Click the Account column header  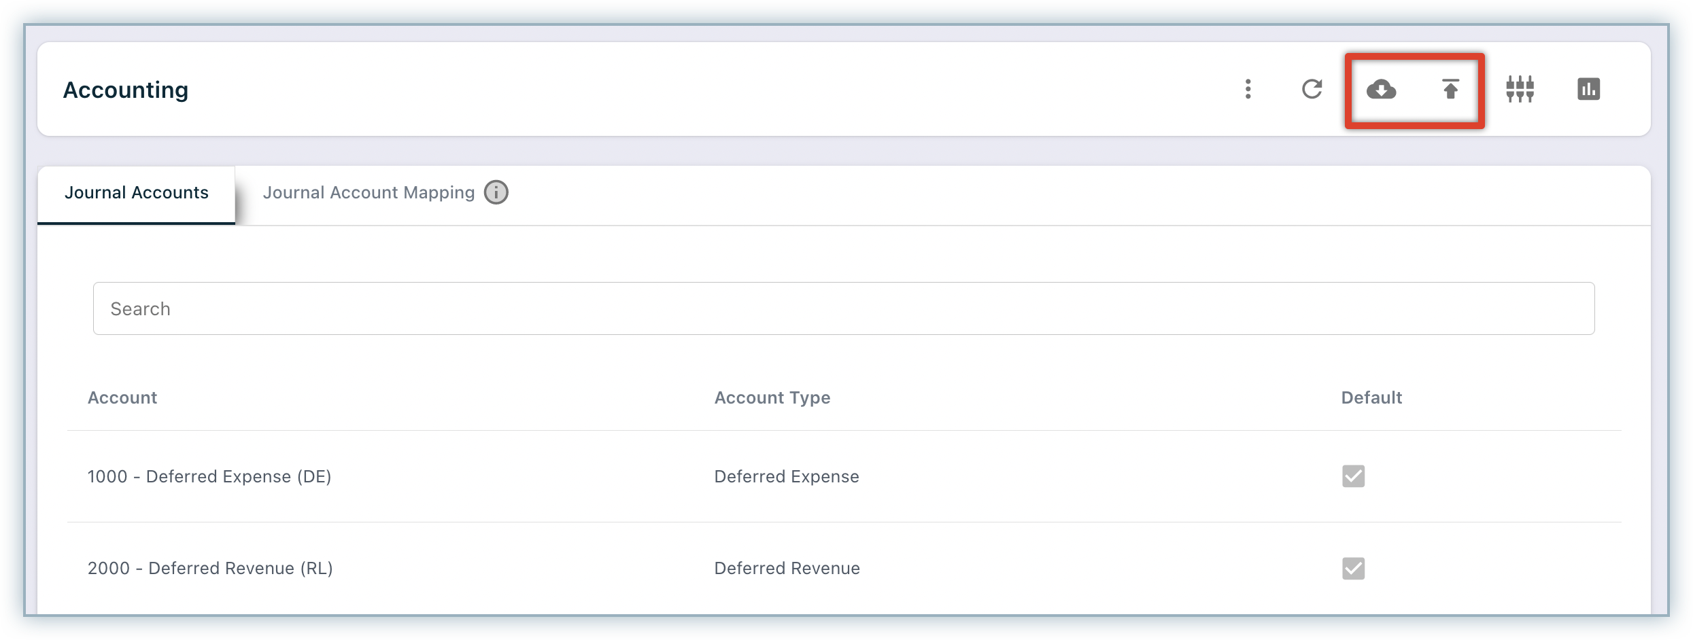click(122, 397)
